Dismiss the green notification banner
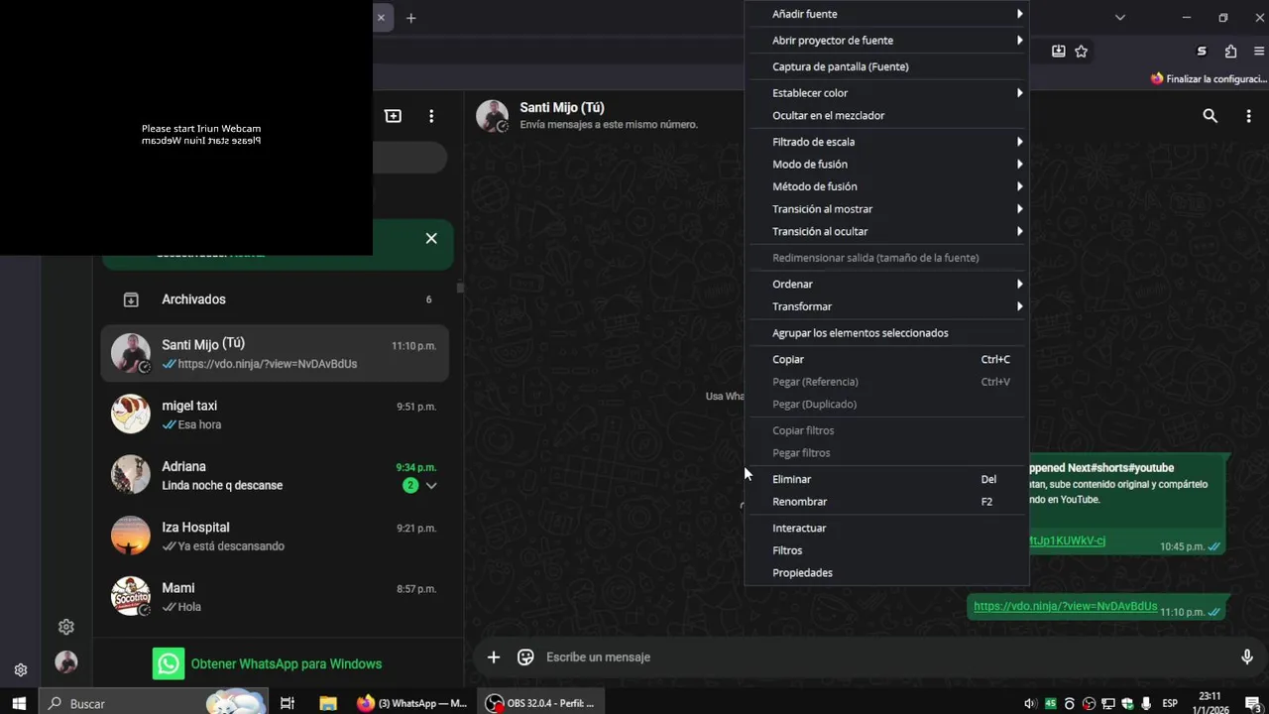Image resolution: width=1269 pixels, height=714 pixels. [x=431, y=238]
